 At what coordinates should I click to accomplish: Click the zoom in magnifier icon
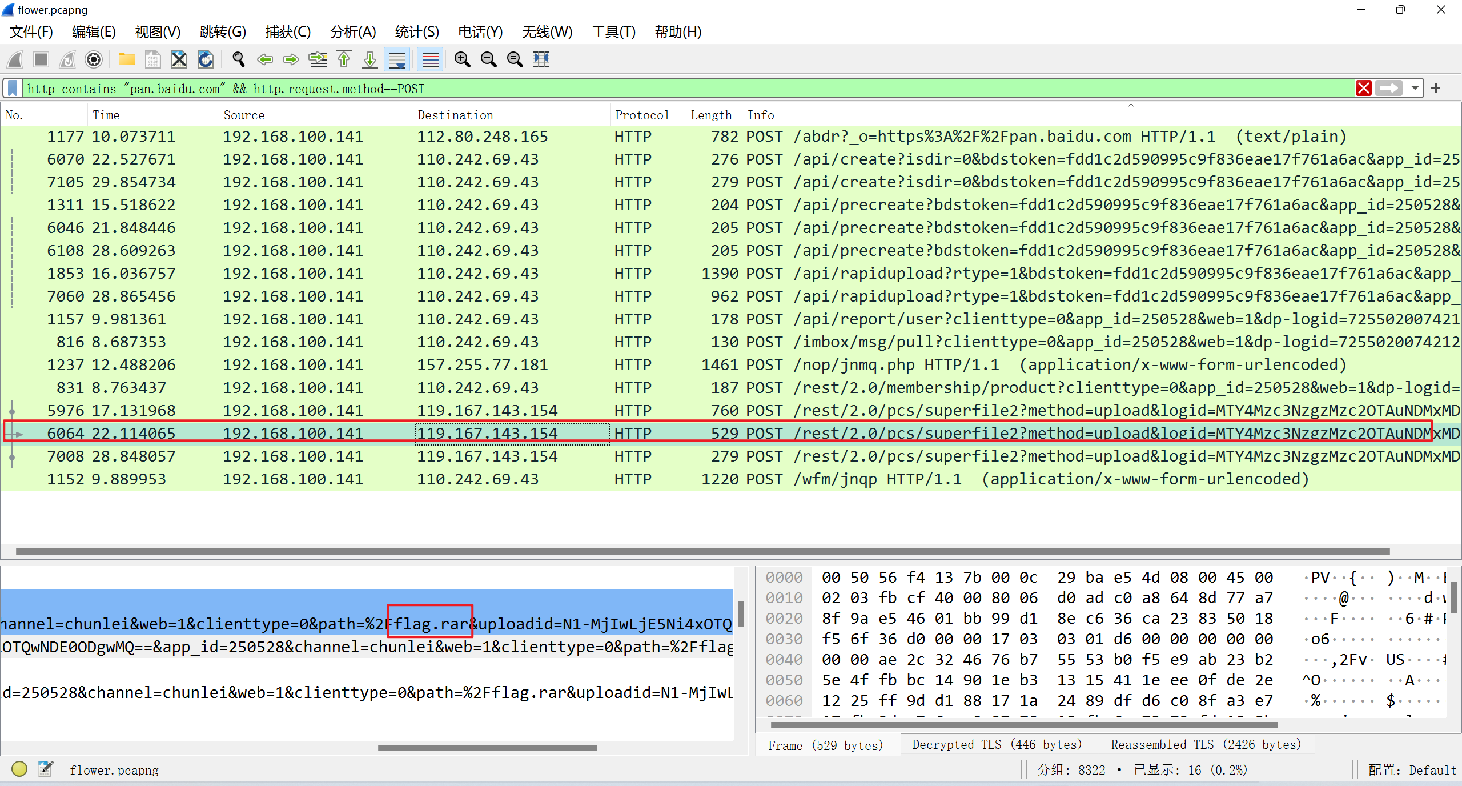point(462,59)
